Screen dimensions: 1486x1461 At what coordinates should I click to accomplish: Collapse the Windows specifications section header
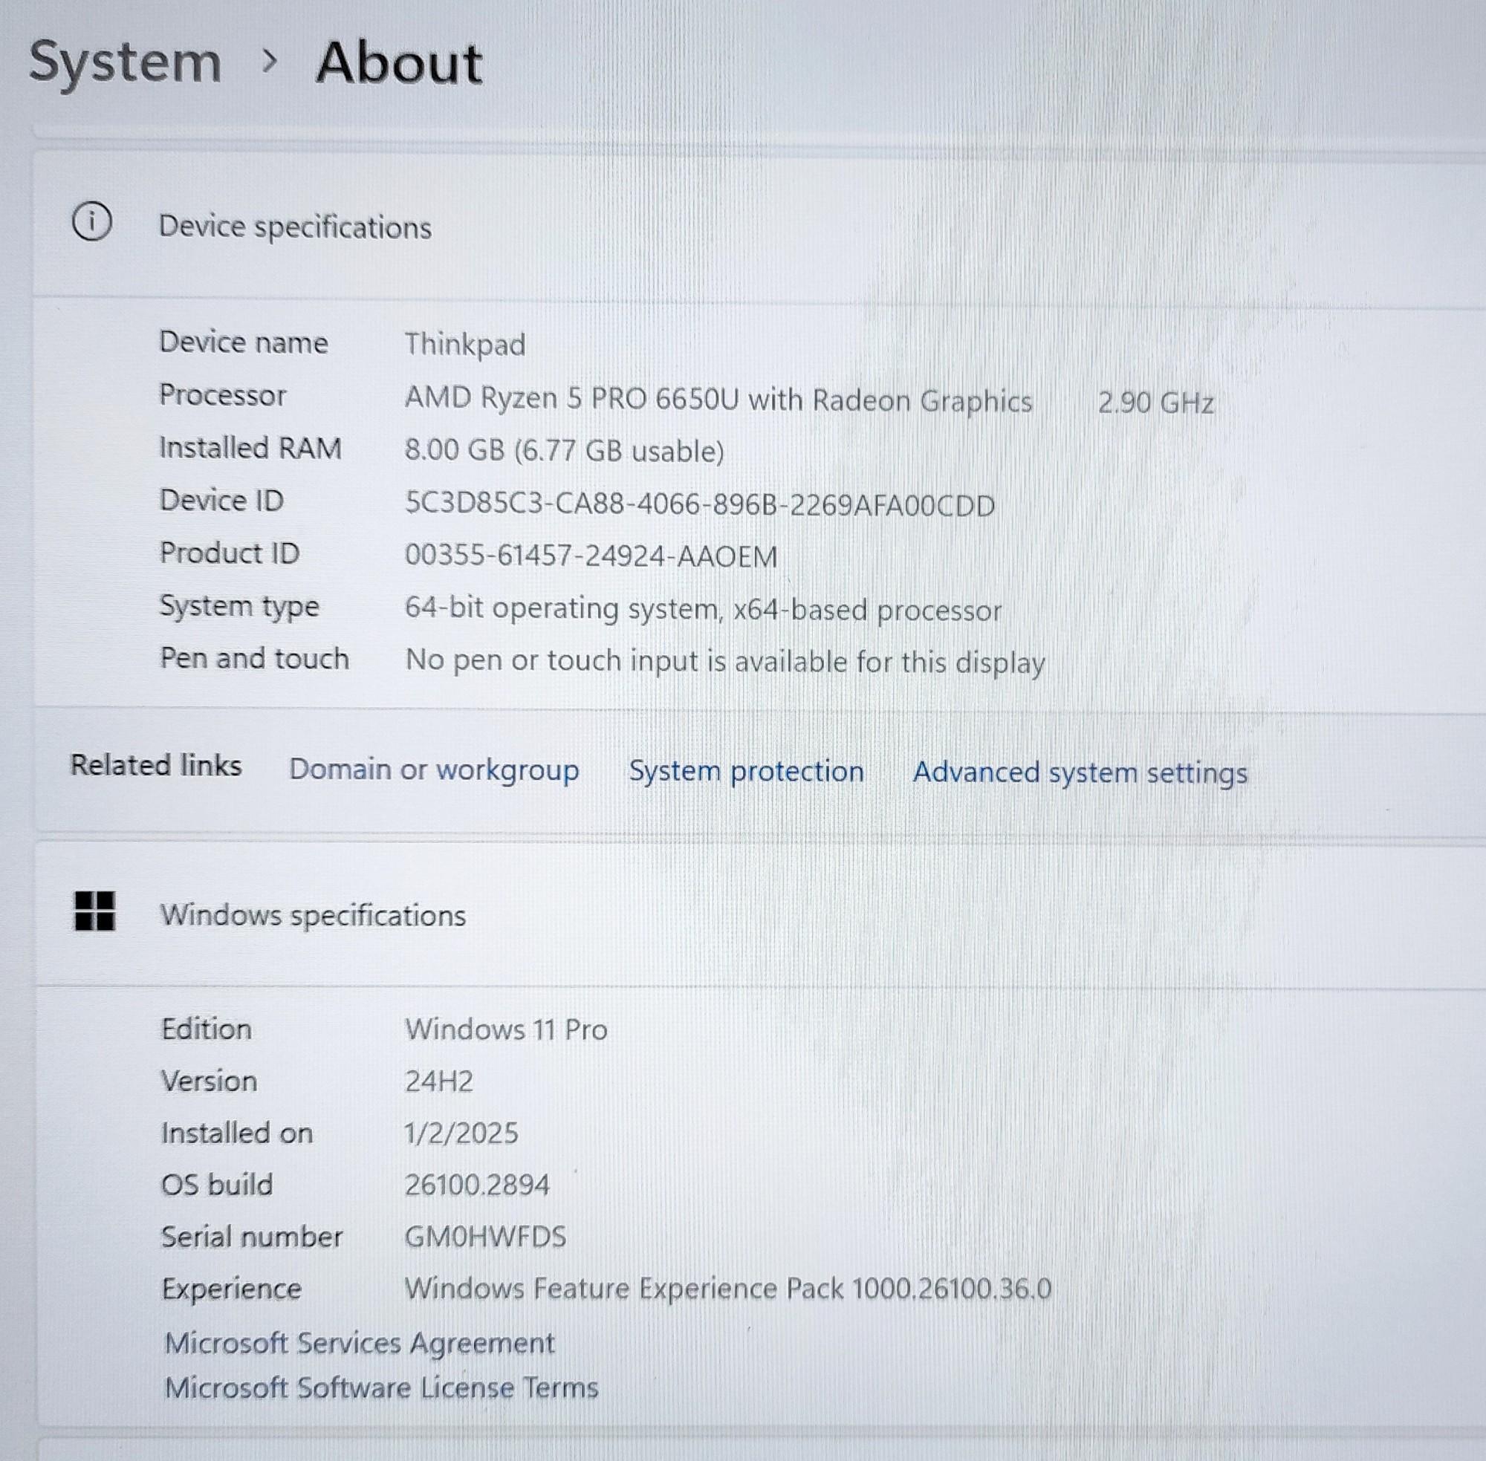[760, 914]
